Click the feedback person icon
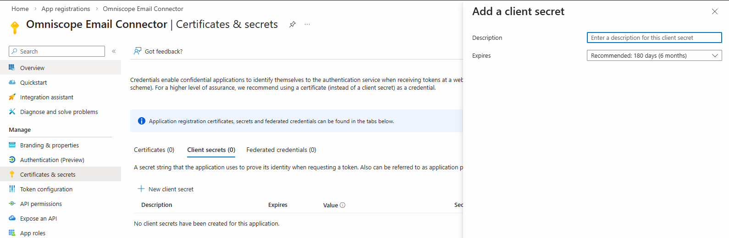 coord(137,51)
